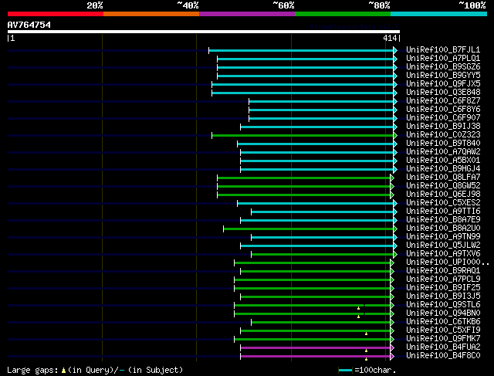This screenshot has width=494, height=376.
Task: Click the white query sequence bar
Action: pyautogui.click(x=204, y=32)
